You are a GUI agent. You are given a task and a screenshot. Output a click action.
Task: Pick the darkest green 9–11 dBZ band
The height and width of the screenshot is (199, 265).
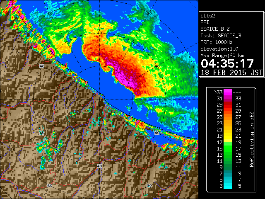[228, 167]
